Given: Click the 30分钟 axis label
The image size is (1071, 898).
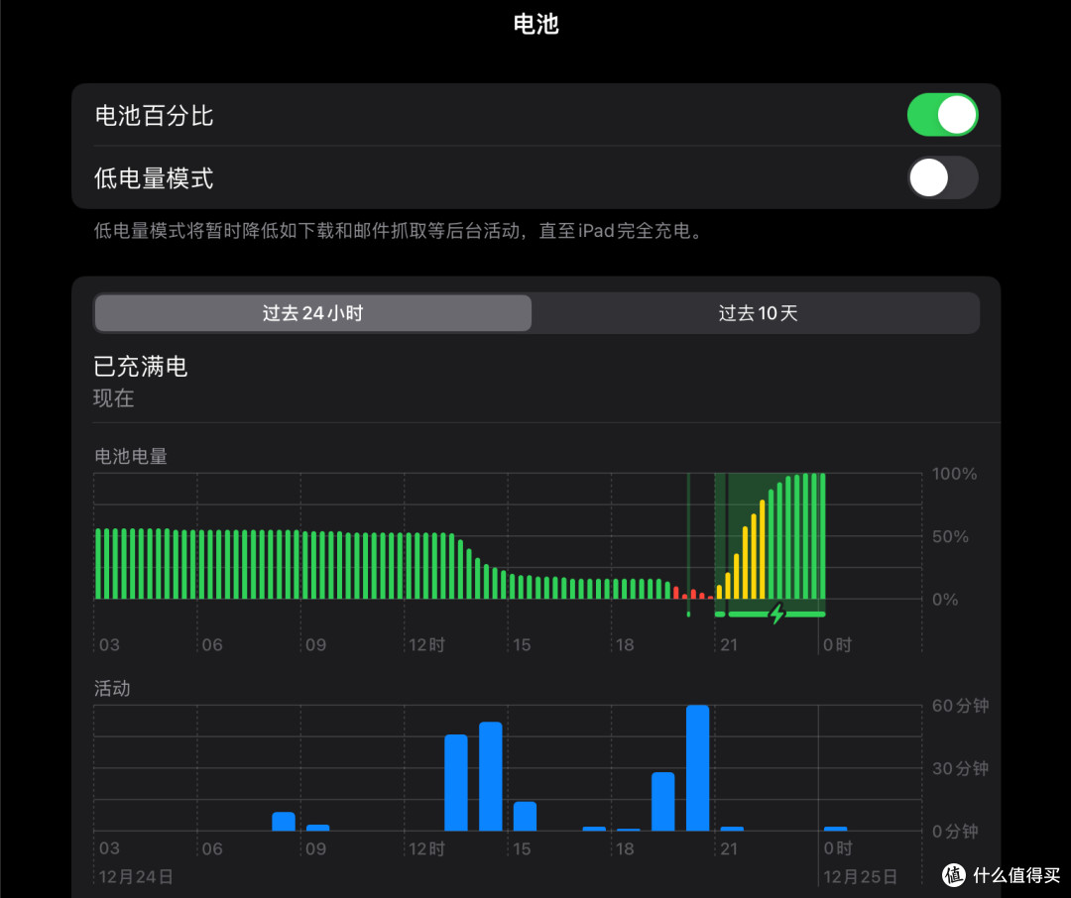Looking at the screenshot, I should click(960, 768).
